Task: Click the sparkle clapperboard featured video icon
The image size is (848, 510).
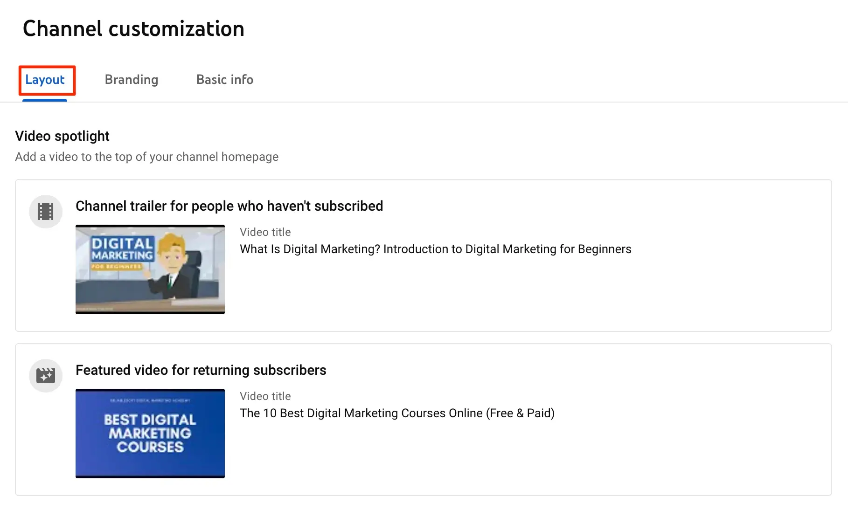Action: tap(46, 376)
